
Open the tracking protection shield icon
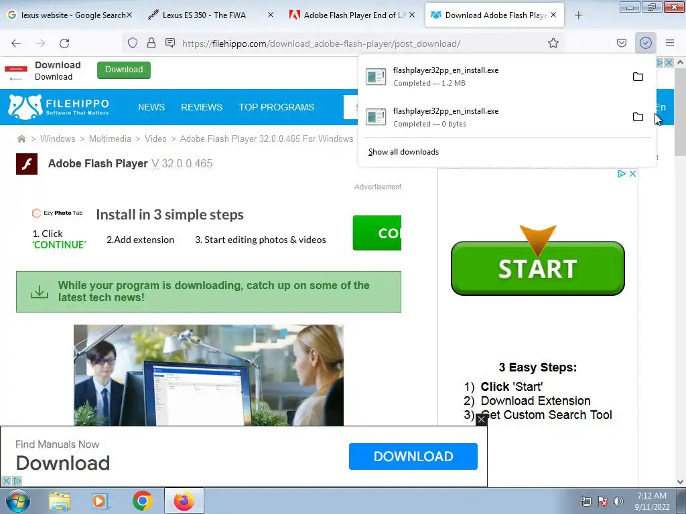pos(133,43)
